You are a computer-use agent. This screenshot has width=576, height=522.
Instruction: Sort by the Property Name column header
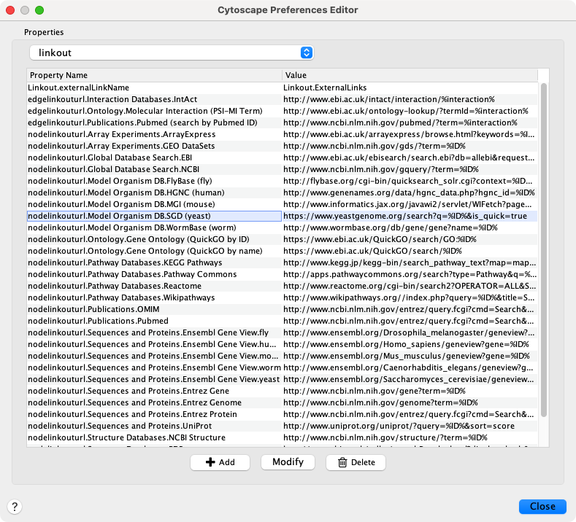(x=153, y=75)
